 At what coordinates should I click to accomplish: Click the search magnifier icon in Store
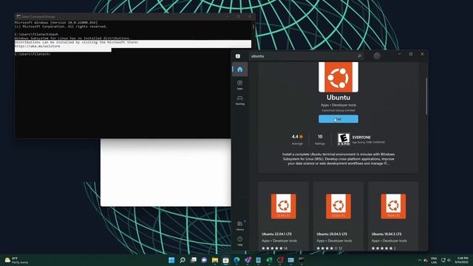pos(359,56)
